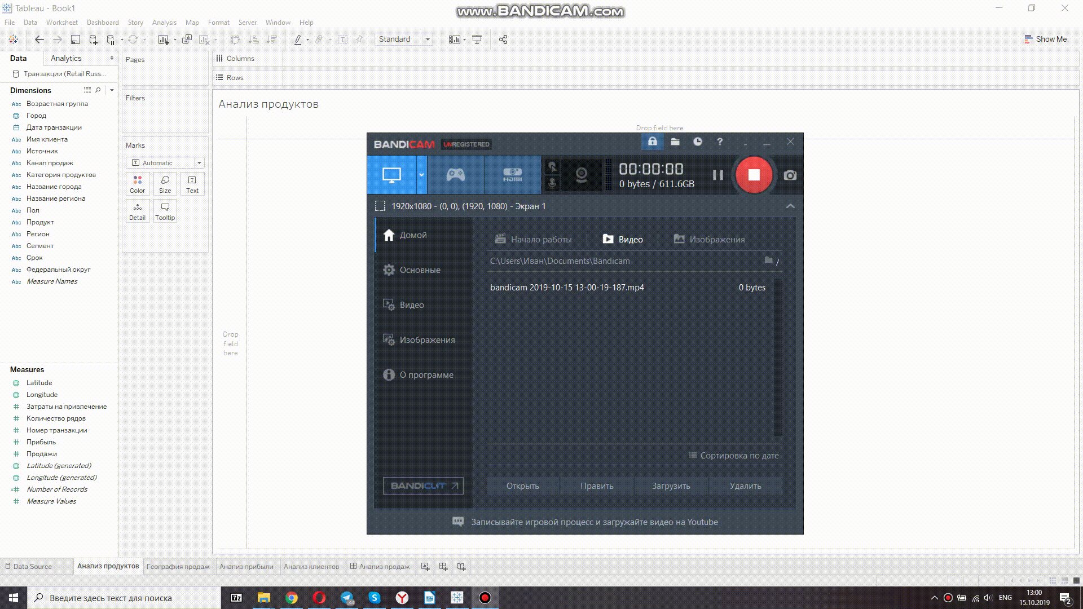Select HDMI device recording mode

tap(512, 175)
